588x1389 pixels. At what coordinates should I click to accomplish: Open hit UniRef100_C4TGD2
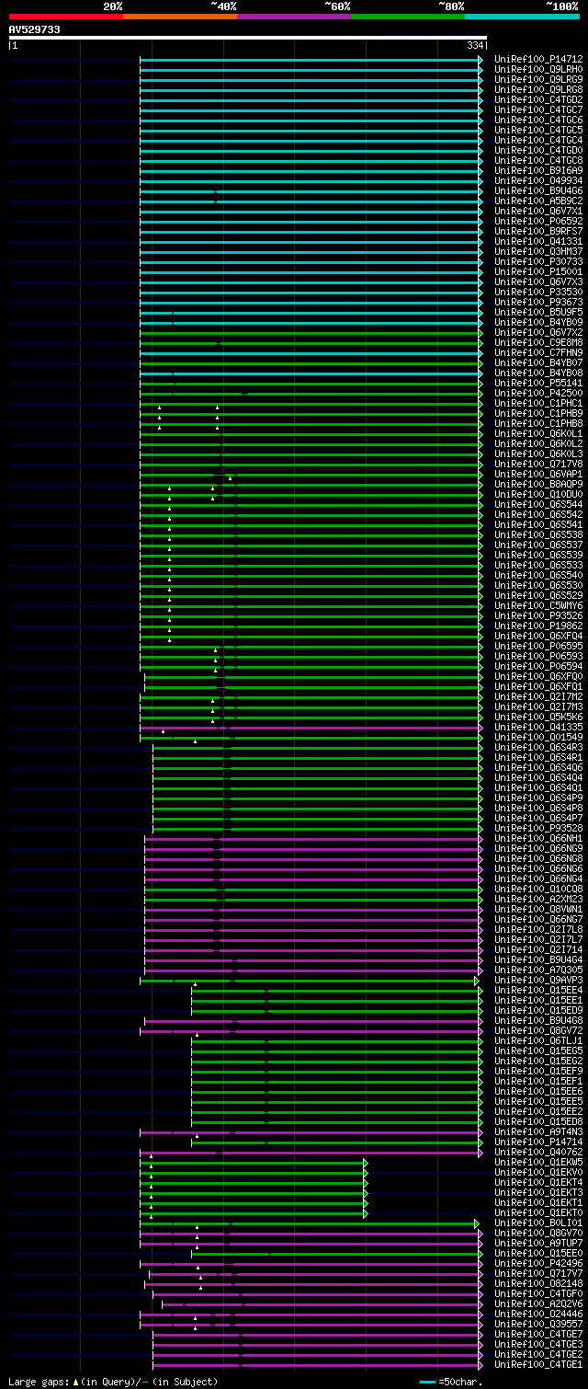(x=538, y=99)
